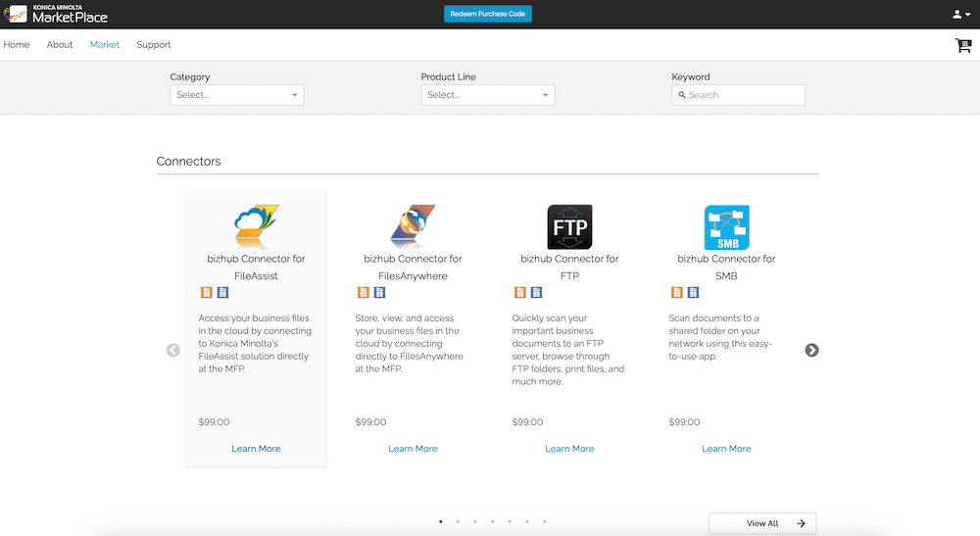
Task: Open the Home navigation item
Action: [x=17, y=45]
